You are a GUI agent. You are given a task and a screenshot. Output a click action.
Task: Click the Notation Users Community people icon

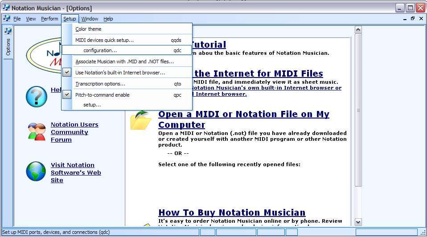[37, 132]
